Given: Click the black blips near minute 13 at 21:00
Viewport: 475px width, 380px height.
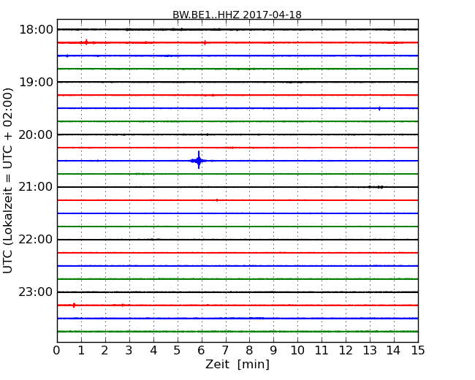Looking at the screenshot, I should pos(376,187).
